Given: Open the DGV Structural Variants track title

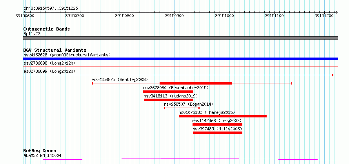Looking at the screenshot, I should [x=55, y=50].
